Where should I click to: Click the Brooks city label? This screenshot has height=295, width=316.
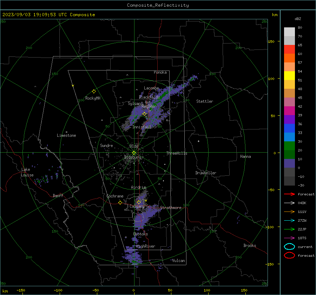[x=250, y=246]
